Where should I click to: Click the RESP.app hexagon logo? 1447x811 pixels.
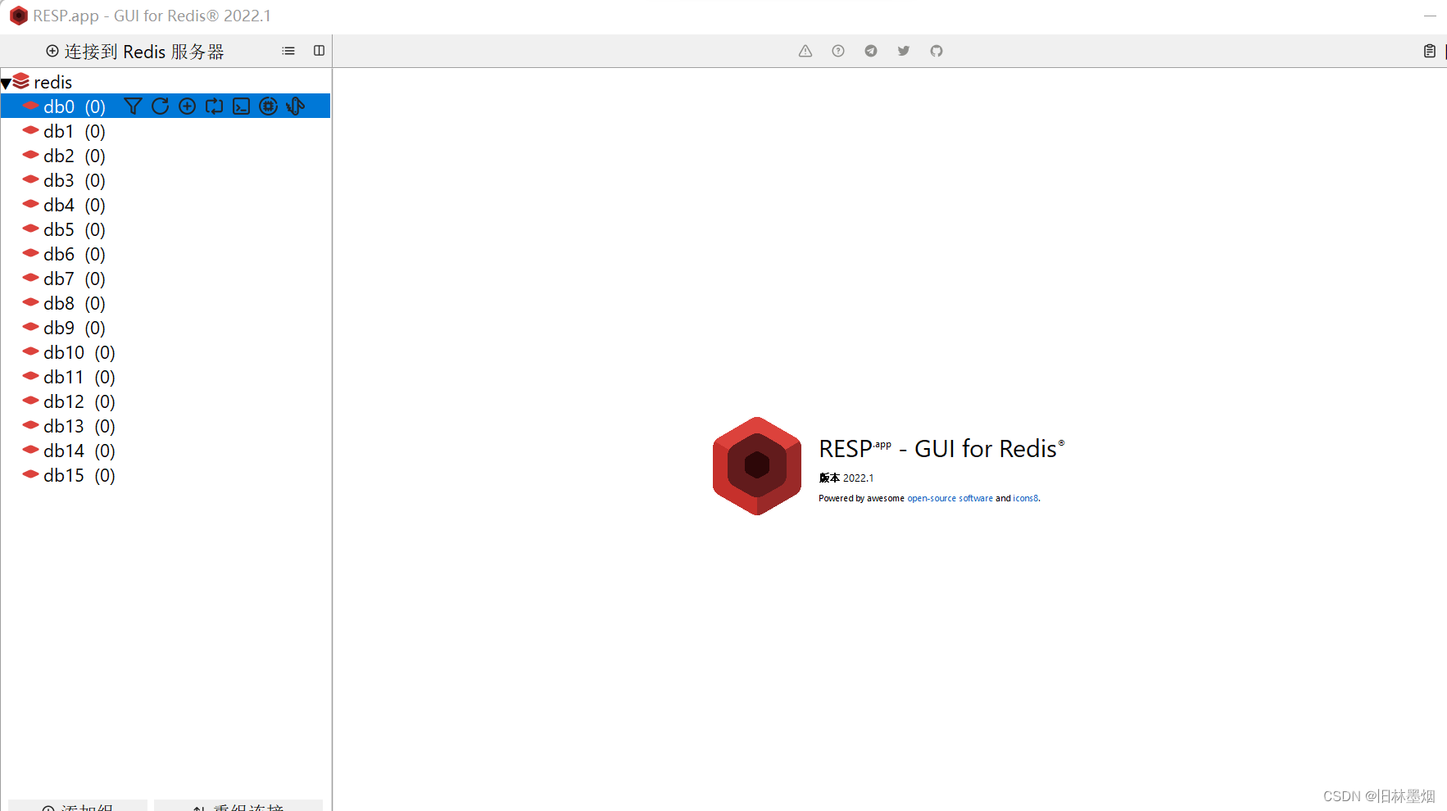757,466
